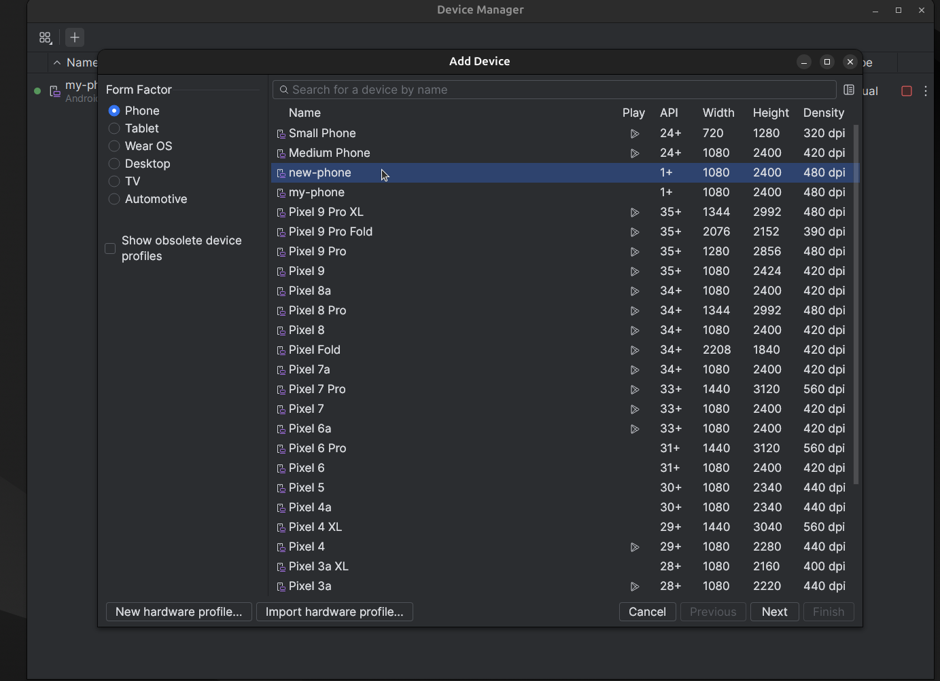
Task: Click Play Store icon on Pixel 9 row
Action: pyautogui.click(x=634, y=272)
